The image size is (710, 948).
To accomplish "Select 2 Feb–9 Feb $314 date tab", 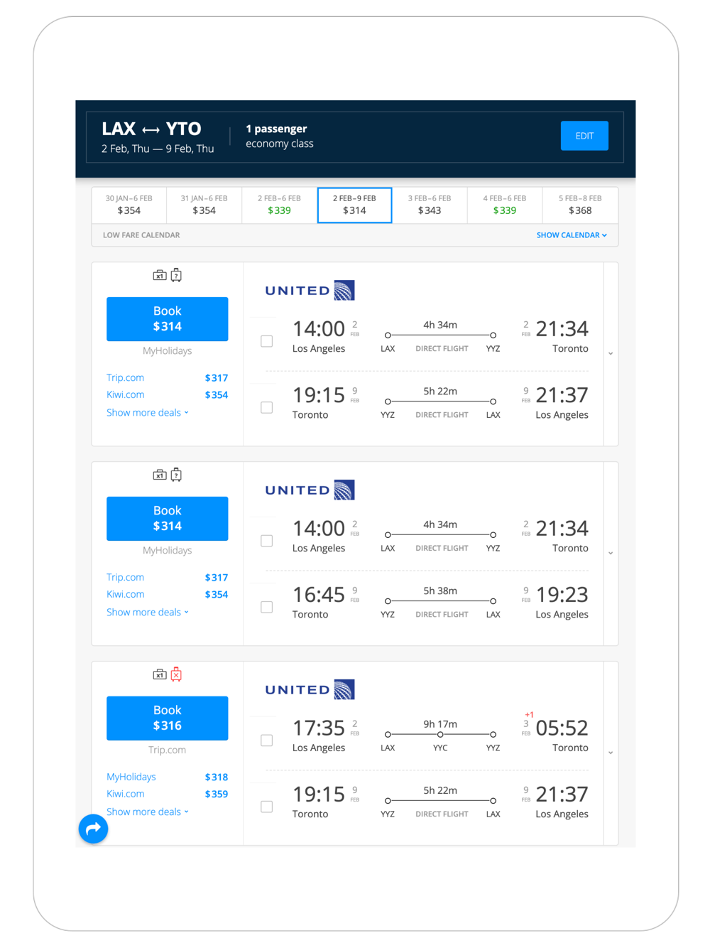I will click(x=355, y=205).
